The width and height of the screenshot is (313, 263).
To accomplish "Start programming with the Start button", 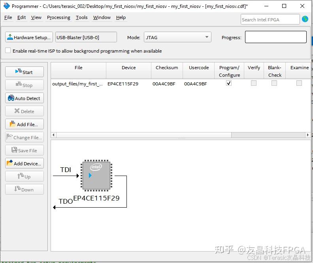I will point(25,72).
